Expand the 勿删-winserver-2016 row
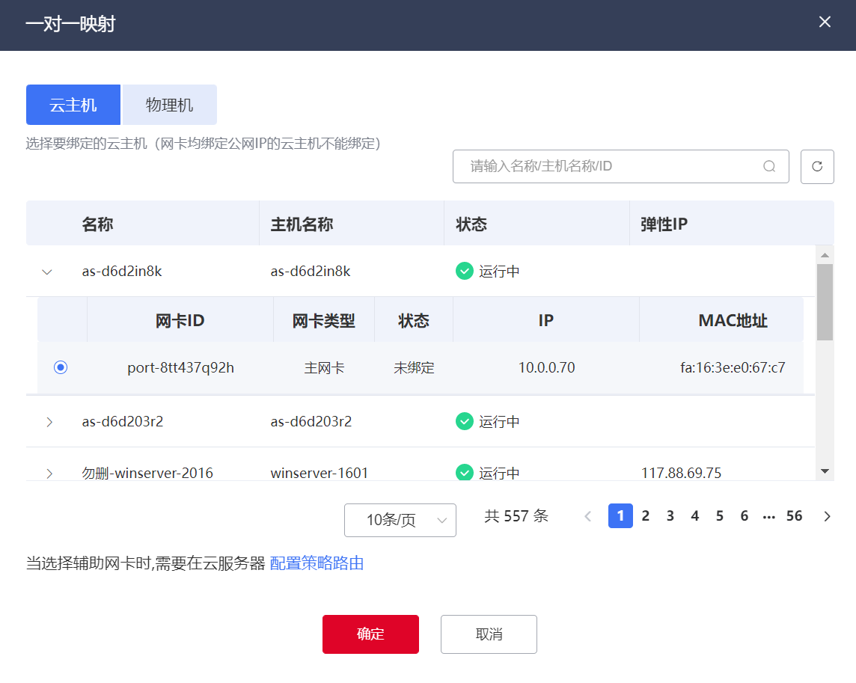856x683 pixels. [49, 473]
